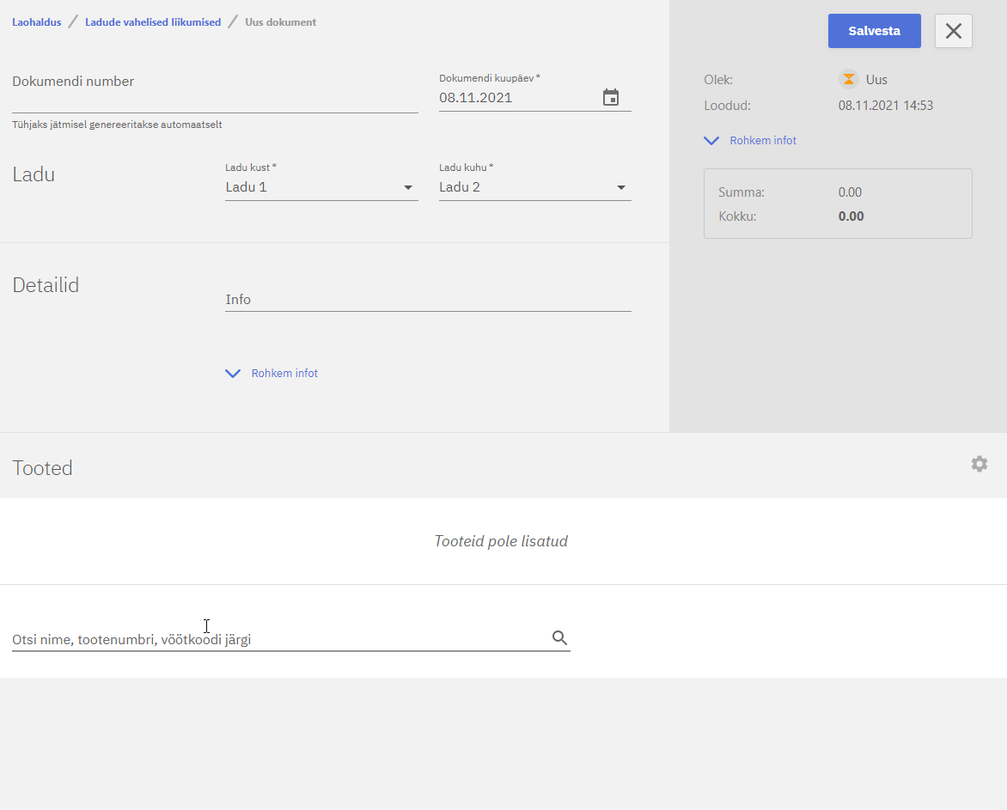Click the Uus dokument breadcrumb text
This screenshot has height=810, width=1007.
coord(280,22)
